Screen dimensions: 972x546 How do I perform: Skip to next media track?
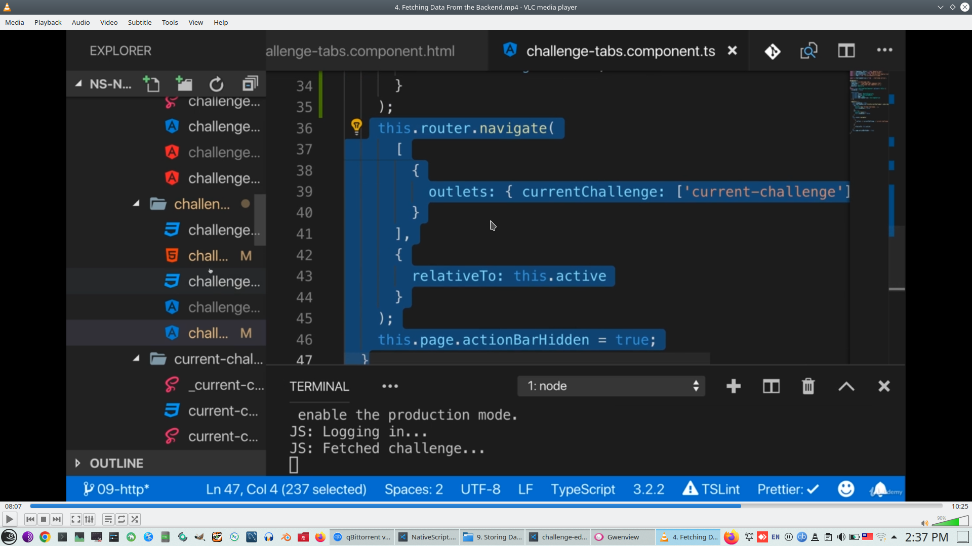(x=57, y=519)
